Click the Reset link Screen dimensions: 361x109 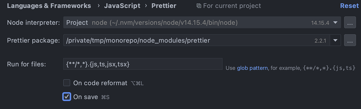[349, 6]
